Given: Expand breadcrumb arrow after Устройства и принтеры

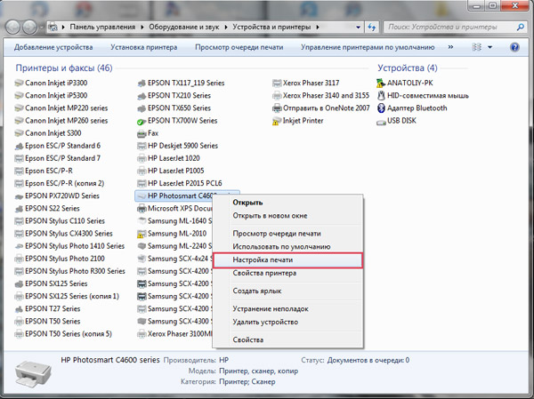Looking at the screenshot, I should click(x=318, y=27).
